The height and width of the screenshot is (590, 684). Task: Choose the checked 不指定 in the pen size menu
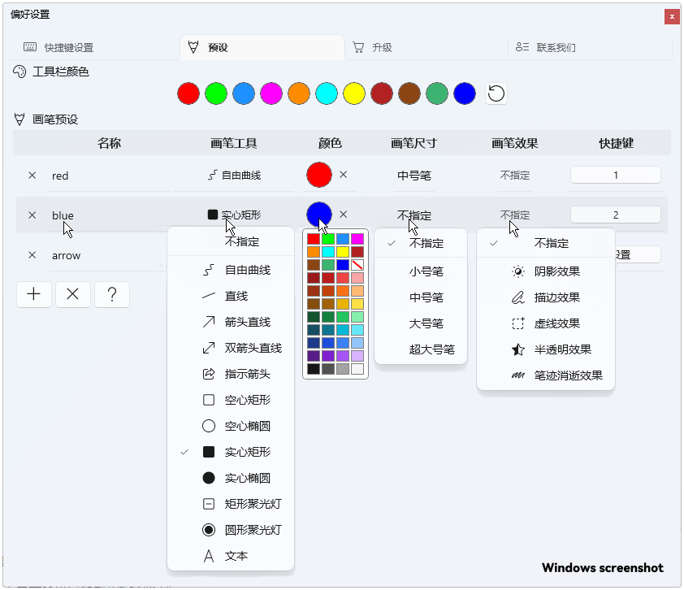click(x=421, y=243)
